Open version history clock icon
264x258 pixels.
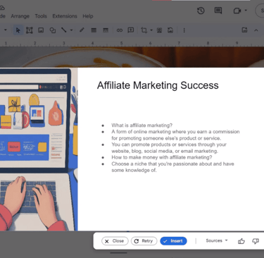pos(201,11)
